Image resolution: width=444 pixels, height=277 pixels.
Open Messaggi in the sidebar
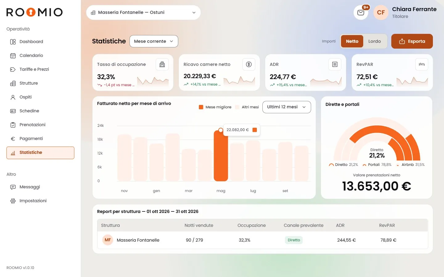coord(40,187)
